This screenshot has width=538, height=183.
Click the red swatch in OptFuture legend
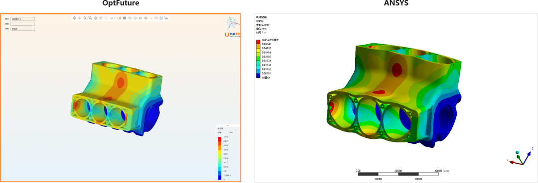(x=220, y=138)
